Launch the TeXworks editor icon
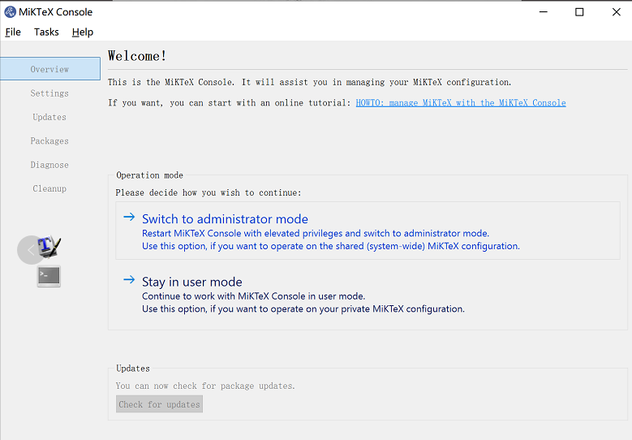This screenshot has height=440, width=632. pos(49,246)
